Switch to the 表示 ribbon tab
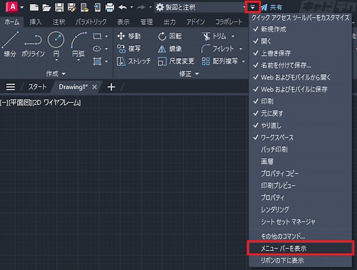Screen dimensions: 357x270 (x=124, y=22)
